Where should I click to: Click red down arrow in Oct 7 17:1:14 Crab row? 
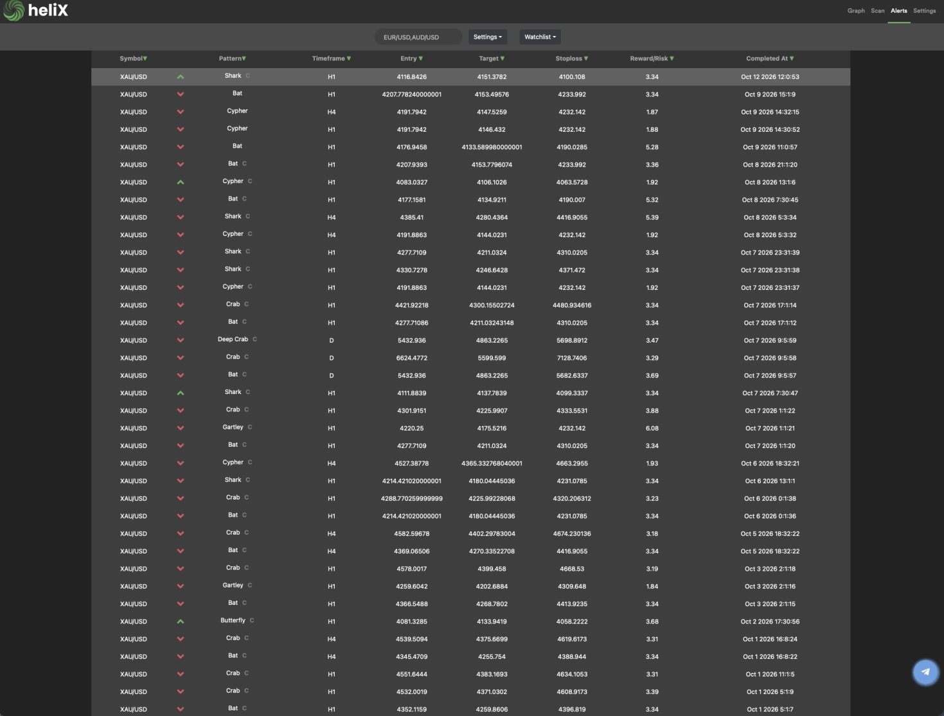point(181,305)
